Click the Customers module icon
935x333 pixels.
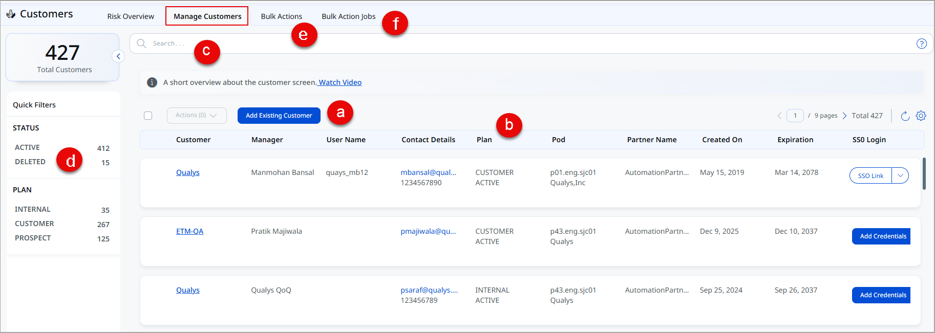pos(11,14)
